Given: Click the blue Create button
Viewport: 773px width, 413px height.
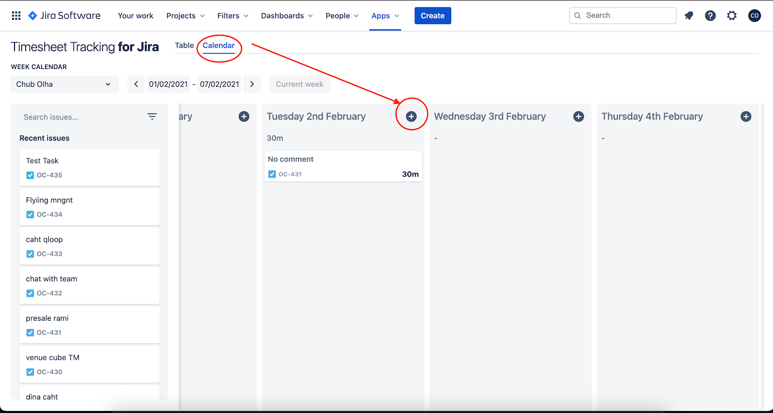Looking at the screenshot, I should 432,15.
